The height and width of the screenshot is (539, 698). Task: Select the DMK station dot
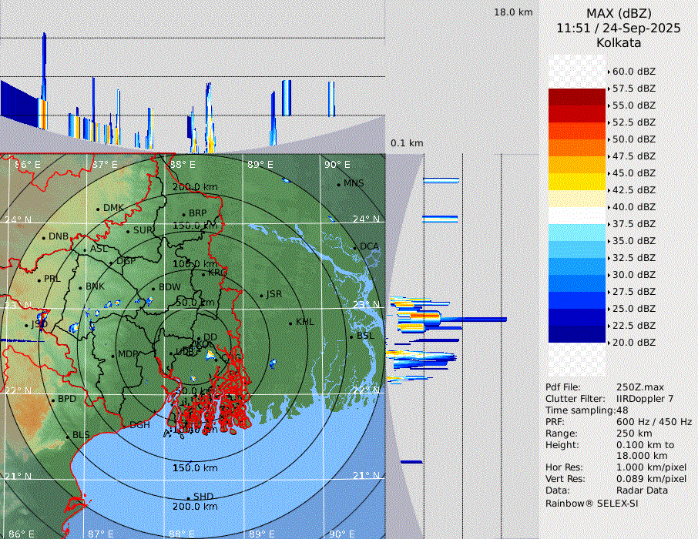(x=98, y=209)
